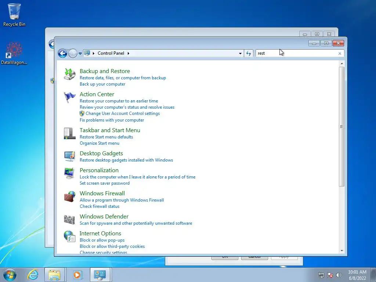The image size is (376, 282).
Task: Click the refresh button beside address bar
Action: coord(249,53)
